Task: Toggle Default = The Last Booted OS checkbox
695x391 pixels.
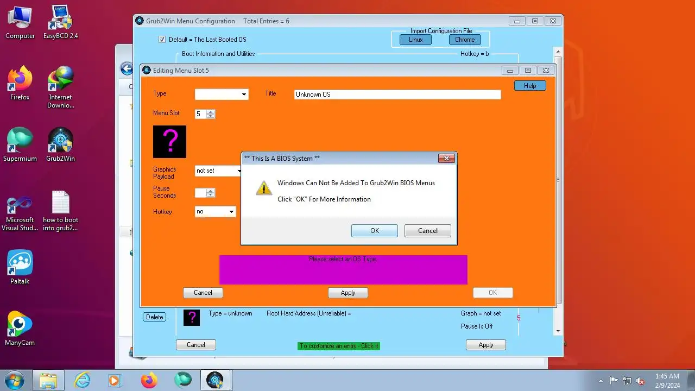Action: [162, 40]
